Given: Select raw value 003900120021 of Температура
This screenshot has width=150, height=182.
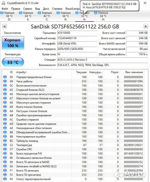Looking at the screenshot, I should coord(133,145).
